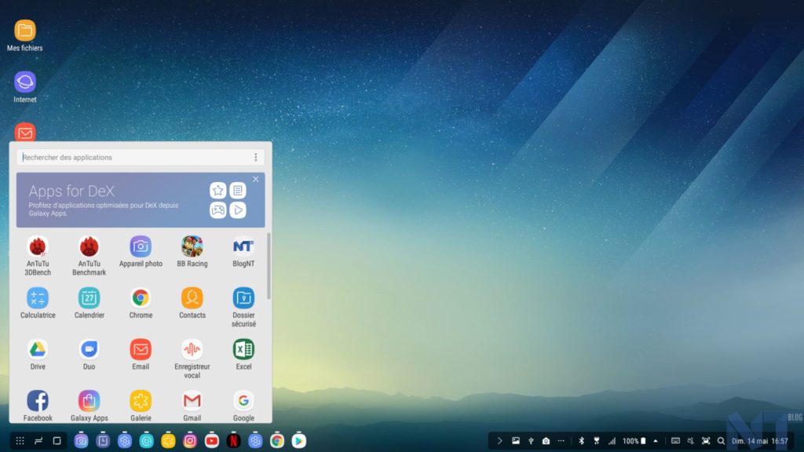The height and width of the screenshot is (452, 804).
Task: Open Calendrier app
Action: [x=89, y=303]
